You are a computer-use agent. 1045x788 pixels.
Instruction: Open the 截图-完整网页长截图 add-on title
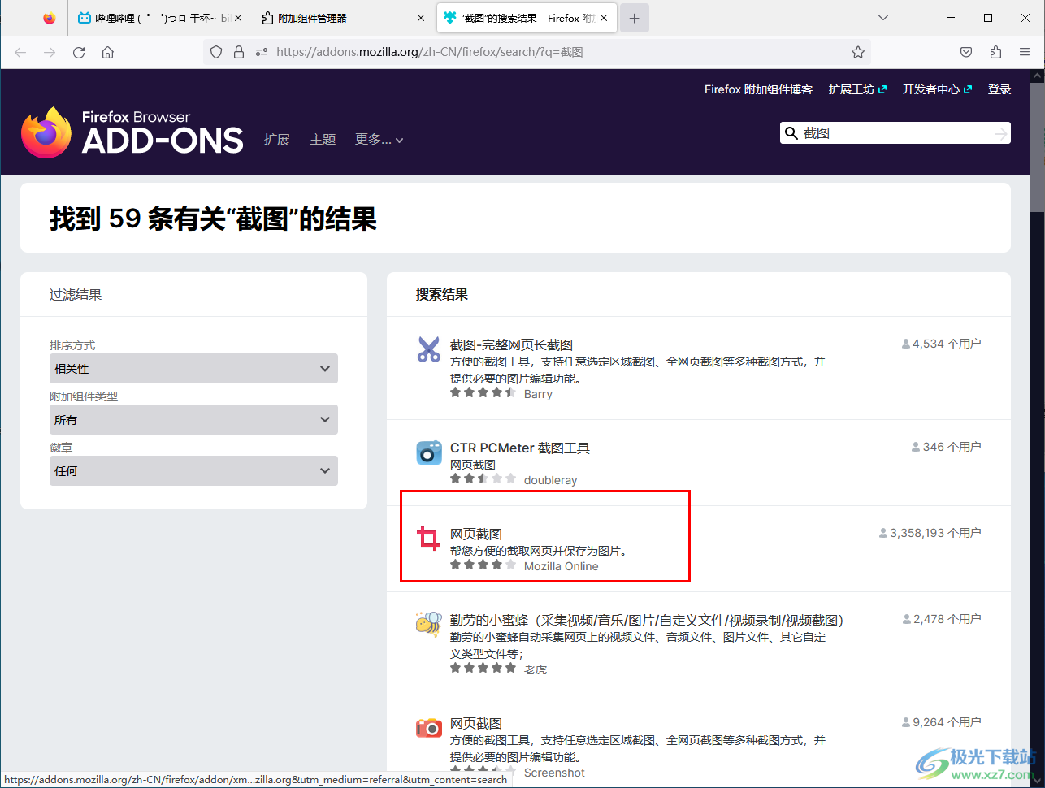[511, 344]
